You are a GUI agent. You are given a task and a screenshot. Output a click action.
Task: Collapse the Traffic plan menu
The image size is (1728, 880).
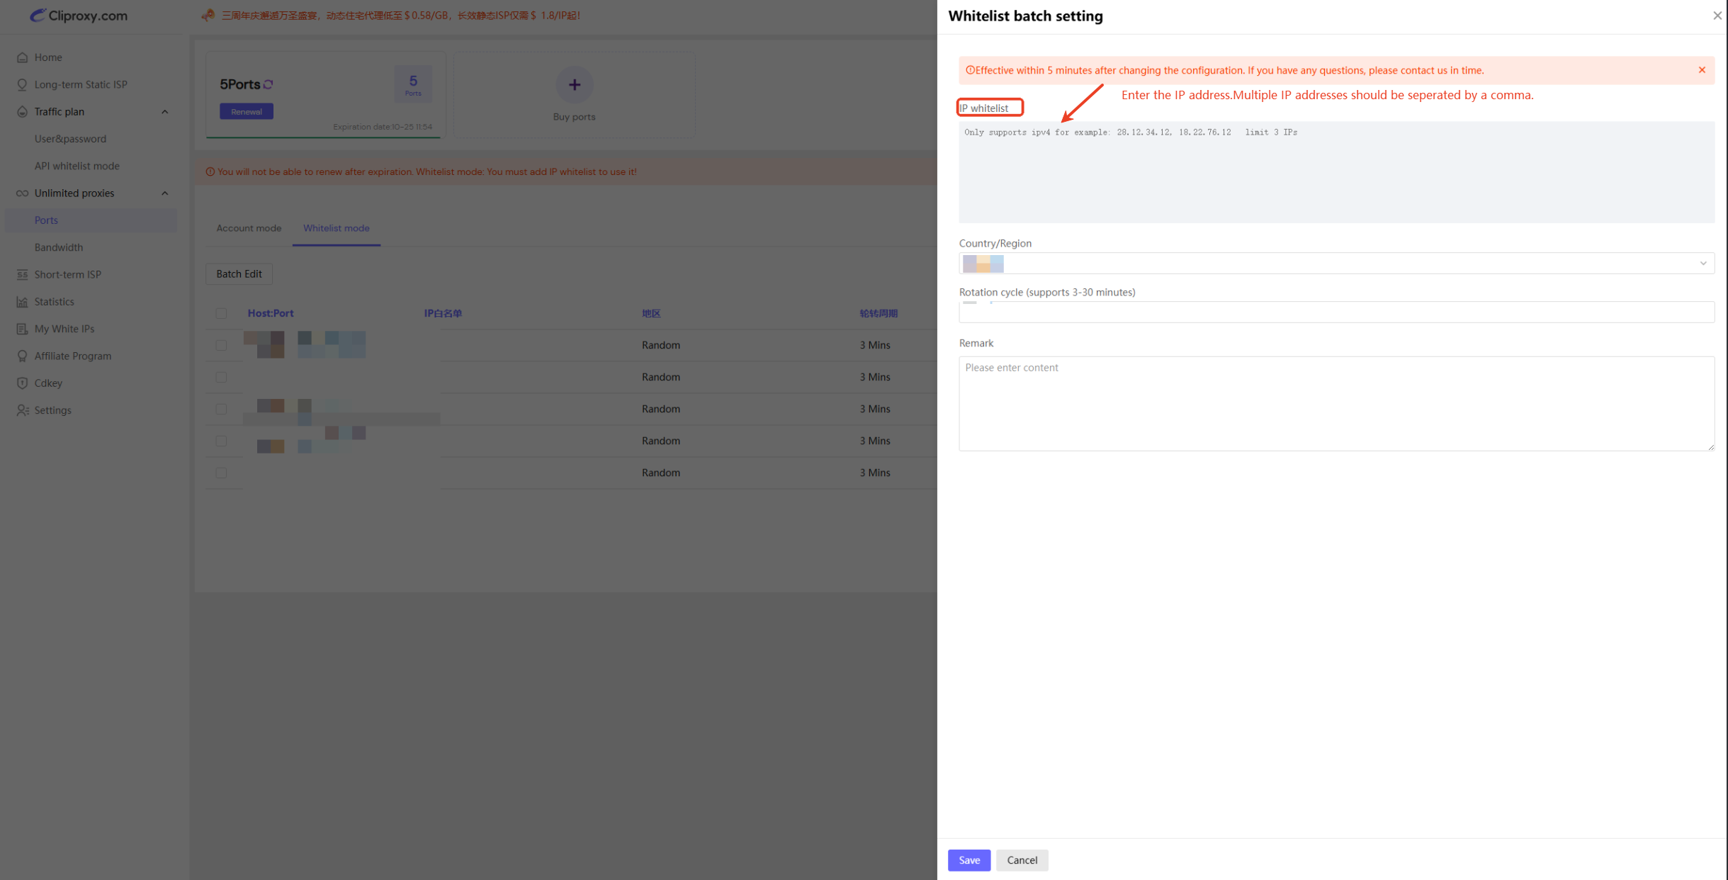[164, 112]
